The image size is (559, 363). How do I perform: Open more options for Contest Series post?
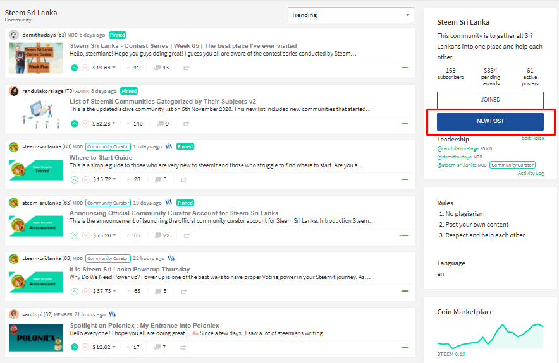click(405, 68)
